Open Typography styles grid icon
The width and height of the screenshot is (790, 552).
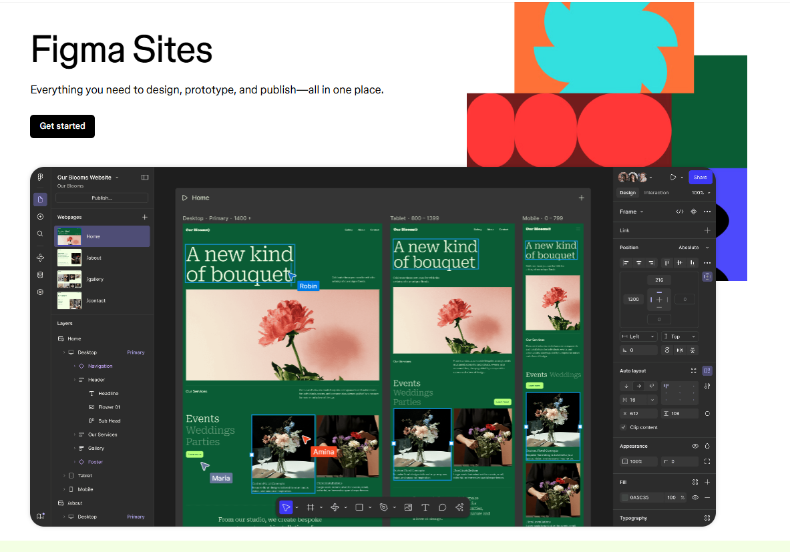click(x=707, y=518)
